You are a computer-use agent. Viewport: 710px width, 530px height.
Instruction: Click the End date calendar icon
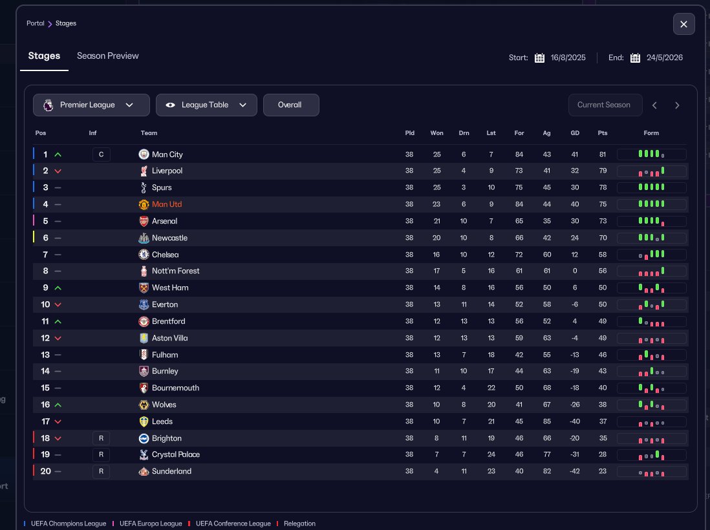[x=635, y=58]
